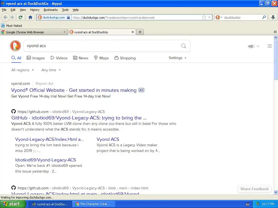Switch to Images results

pos(36,58)
